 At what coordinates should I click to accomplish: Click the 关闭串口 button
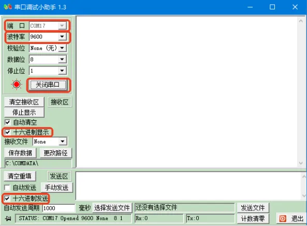click(48, 84)
